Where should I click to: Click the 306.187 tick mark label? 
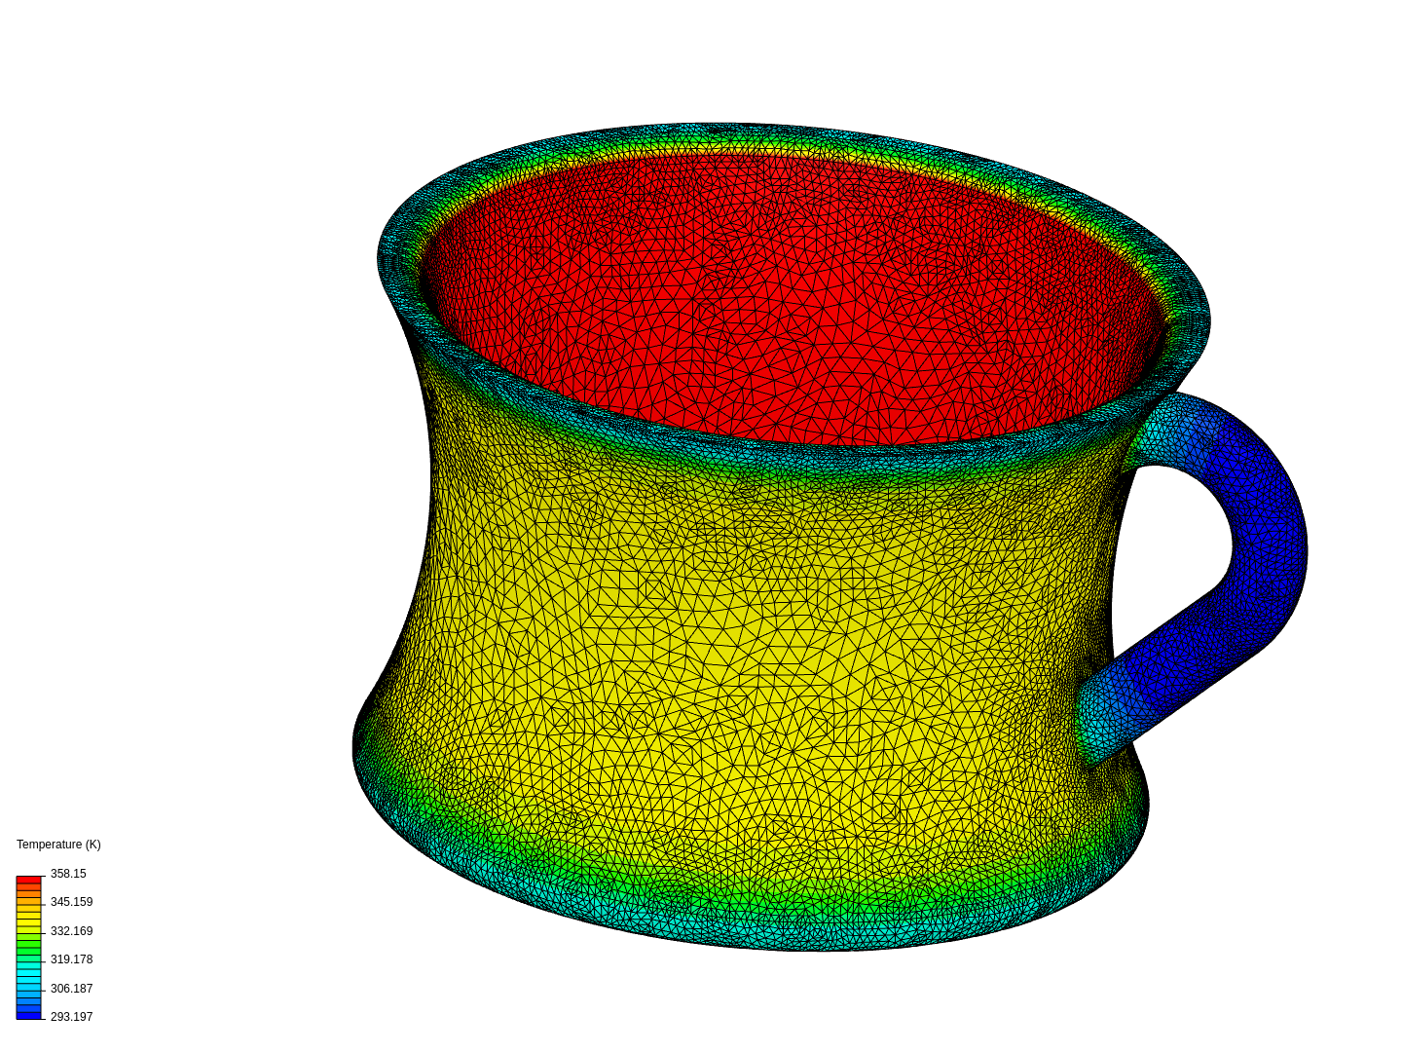72,988
